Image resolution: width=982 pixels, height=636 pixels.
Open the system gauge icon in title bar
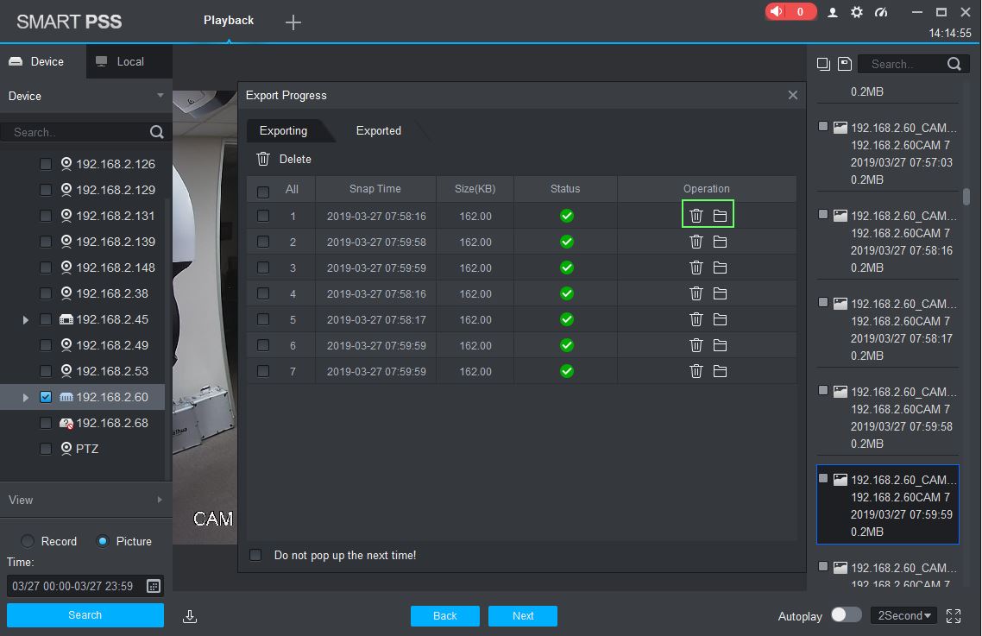(881, 12)
